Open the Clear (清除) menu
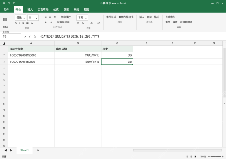226x159 pixels. click(175, 22)
